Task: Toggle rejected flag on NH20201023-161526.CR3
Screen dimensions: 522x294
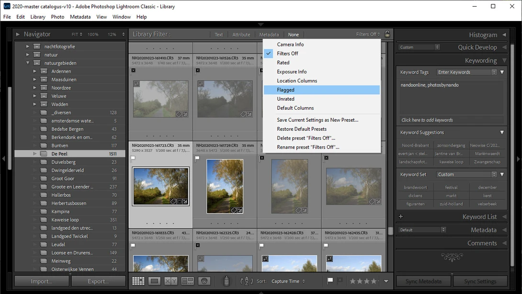Action: coord(197,70)
